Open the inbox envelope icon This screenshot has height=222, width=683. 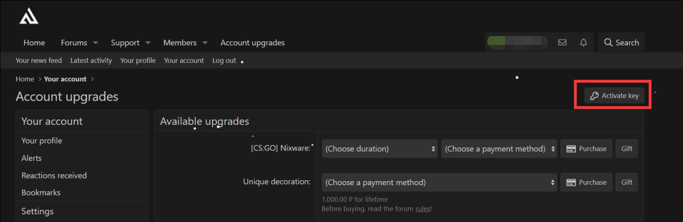pyautogui.click(x=562, y=43)
